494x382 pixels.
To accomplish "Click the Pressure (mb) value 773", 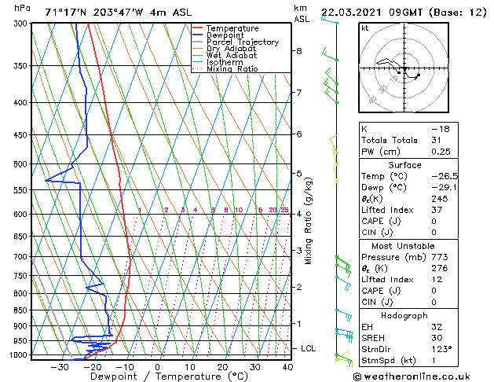I will (440, 257).
